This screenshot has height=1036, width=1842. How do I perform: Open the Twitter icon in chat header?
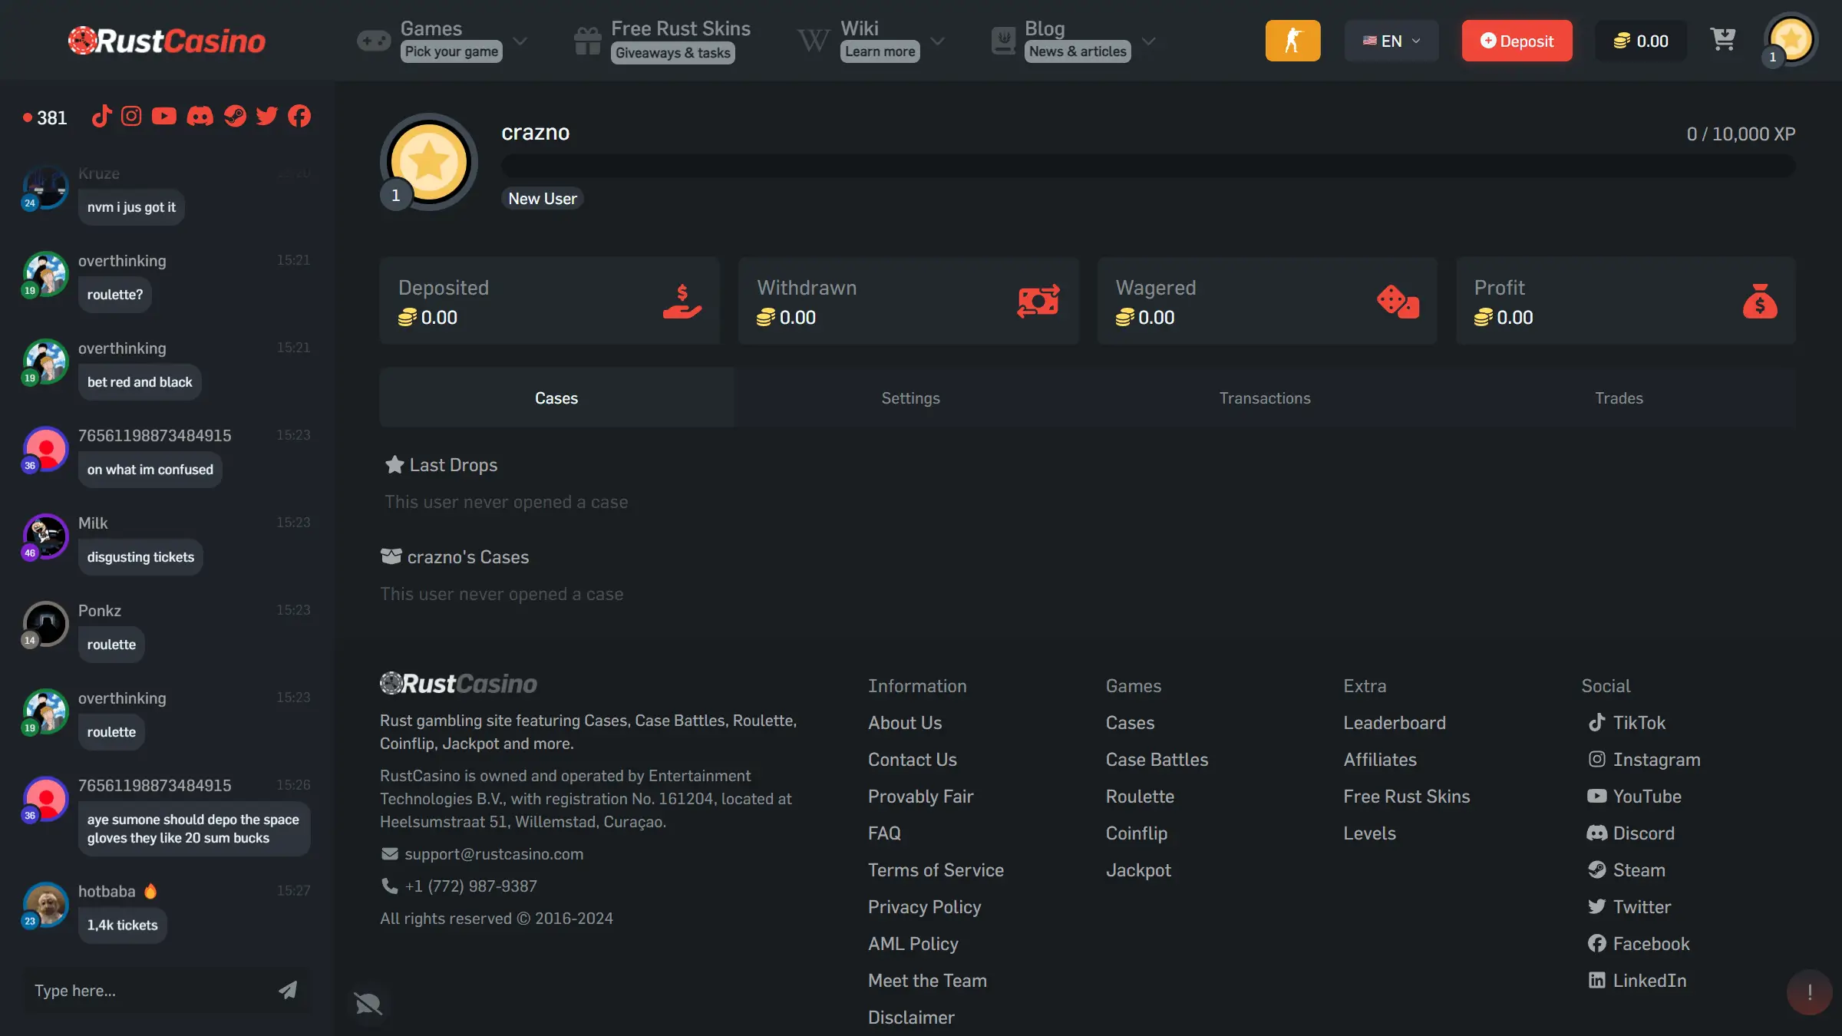click(266, 117)
